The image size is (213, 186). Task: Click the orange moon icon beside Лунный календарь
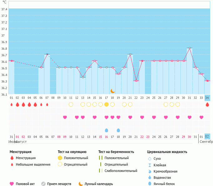coord(81,184)
